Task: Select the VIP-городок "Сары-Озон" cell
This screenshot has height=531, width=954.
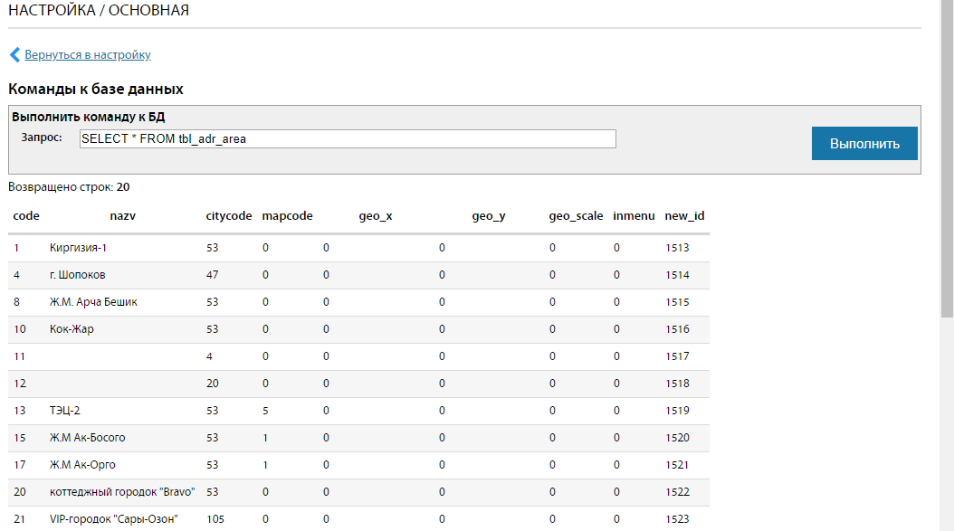Action: tap(113, 519)
